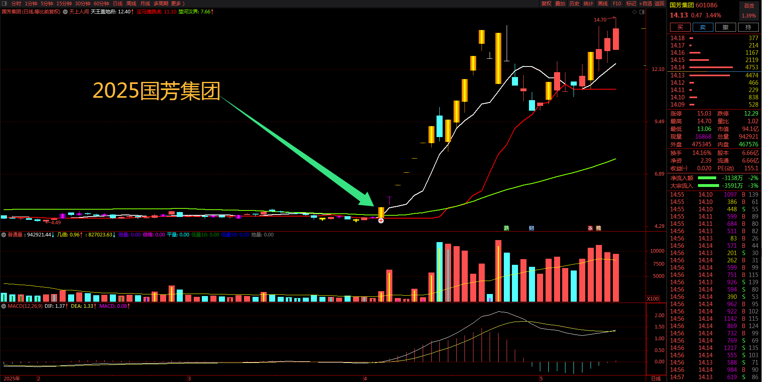Click the 4.49 low price label
The width and height of the screenshot is (762, 382).
pos(56,223)
